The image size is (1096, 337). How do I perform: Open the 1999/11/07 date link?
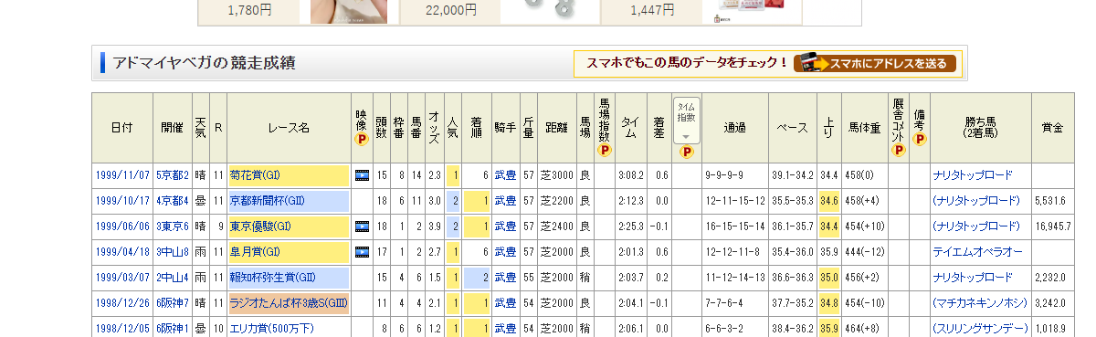tap(122, 174)
